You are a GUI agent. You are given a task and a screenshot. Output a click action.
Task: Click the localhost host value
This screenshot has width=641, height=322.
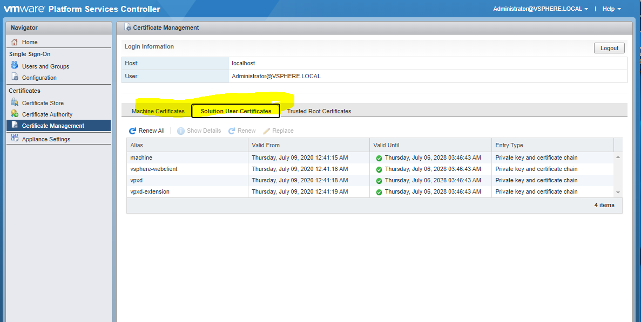click(243, 63)
